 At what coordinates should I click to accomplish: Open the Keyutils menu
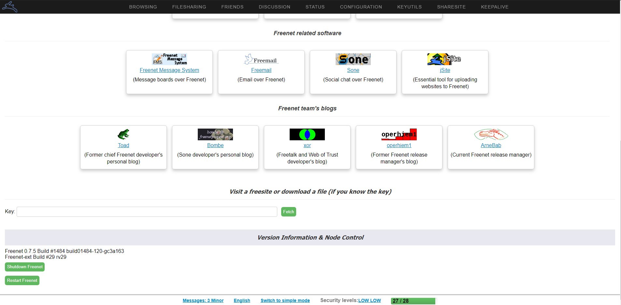coord(410,7)
